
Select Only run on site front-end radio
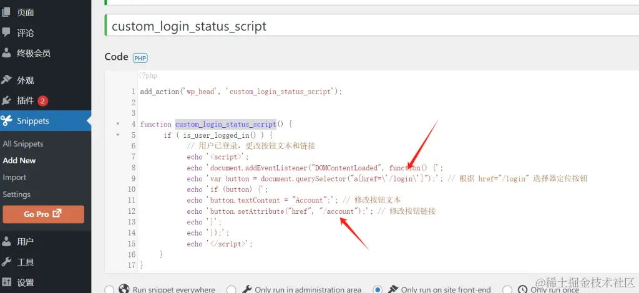point(378,290)
